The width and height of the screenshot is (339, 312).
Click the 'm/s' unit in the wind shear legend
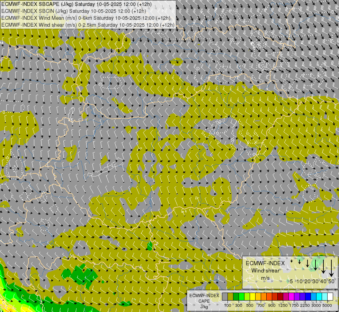tap(265, 278)
